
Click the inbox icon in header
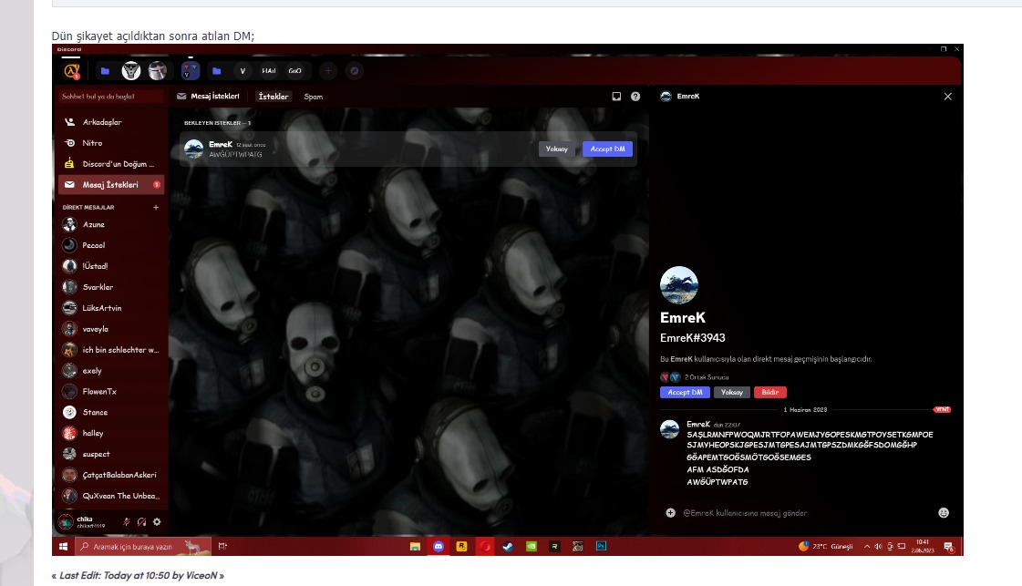pyautogui.click(x=616, y=97)
